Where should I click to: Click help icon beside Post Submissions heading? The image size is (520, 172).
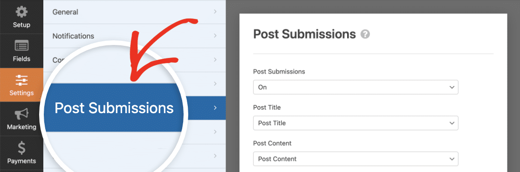[365, 34]
